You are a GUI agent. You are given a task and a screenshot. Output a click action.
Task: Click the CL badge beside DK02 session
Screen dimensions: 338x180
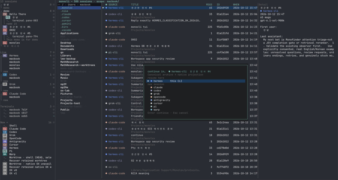[5, 30]
